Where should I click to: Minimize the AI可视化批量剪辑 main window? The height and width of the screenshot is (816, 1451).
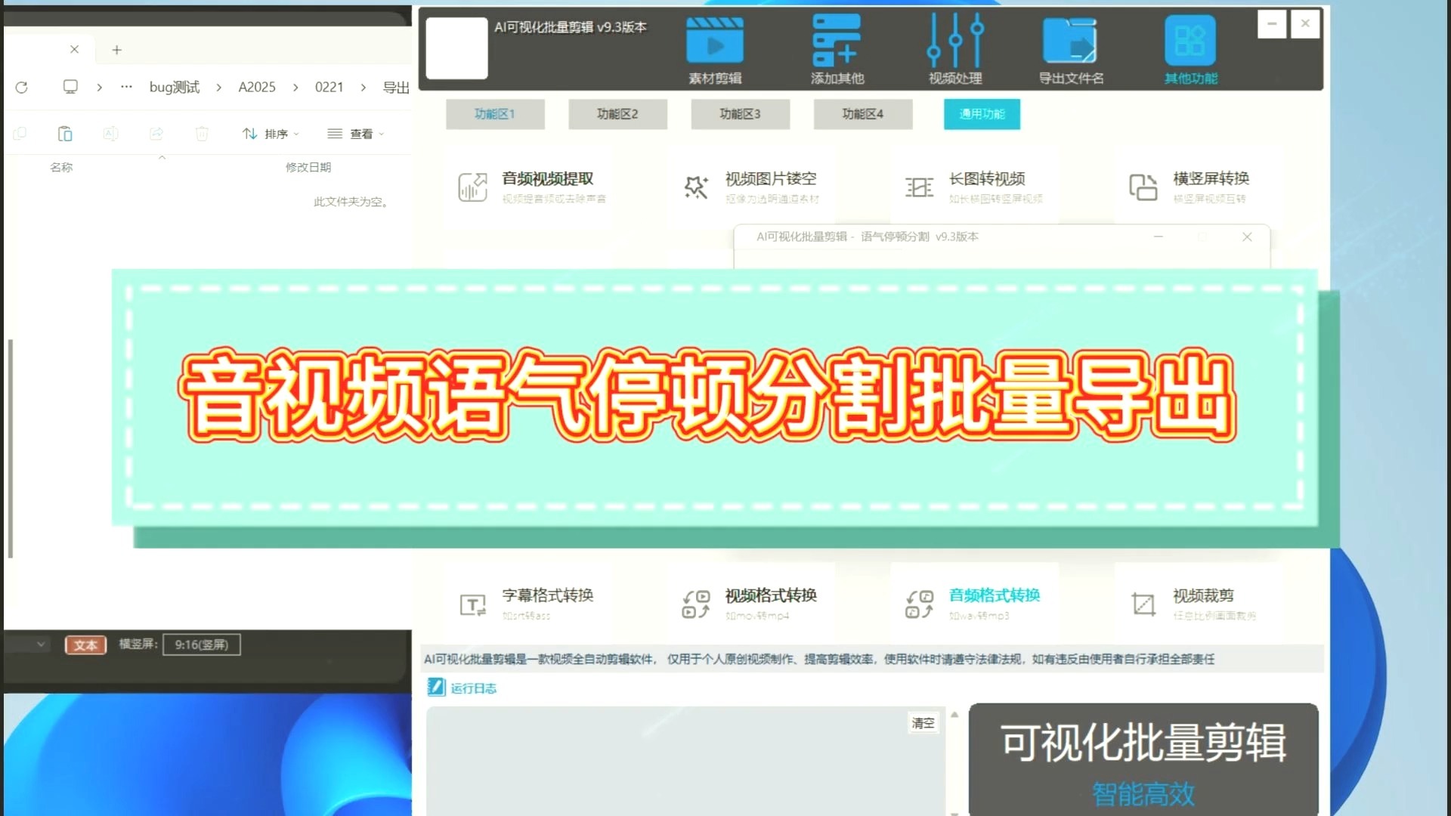point(1272,23)
